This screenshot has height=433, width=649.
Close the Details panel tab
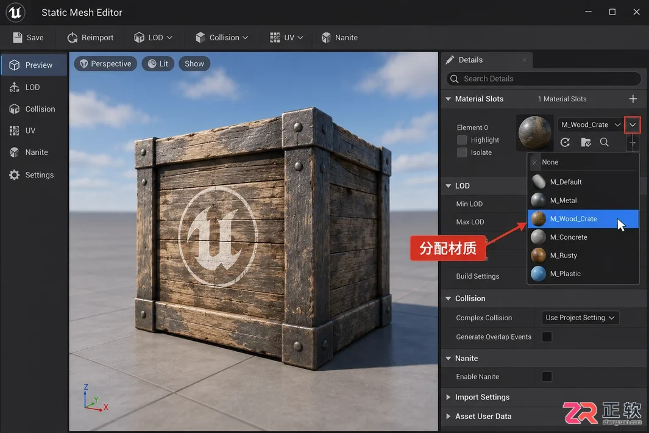pos(525,60)
